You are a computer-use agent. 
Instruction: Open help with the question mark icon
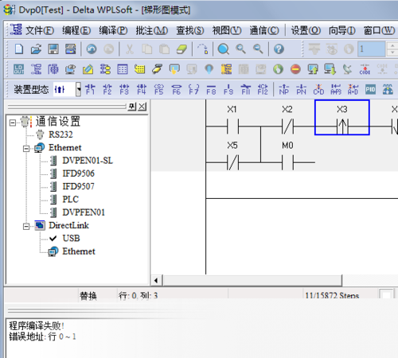tap(279, 49)
